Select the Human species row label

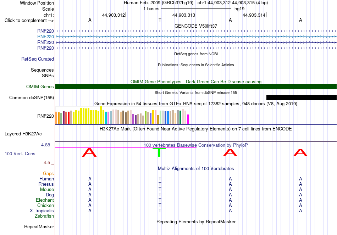pyautogui.click(x=46, y=179)
